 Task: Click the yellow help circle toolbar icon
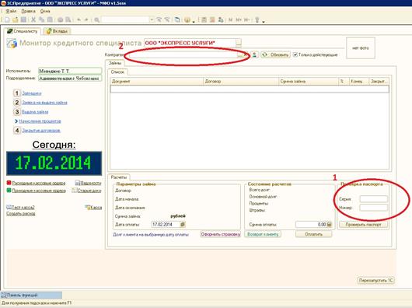pyautogui.click(x=187, y=19)
